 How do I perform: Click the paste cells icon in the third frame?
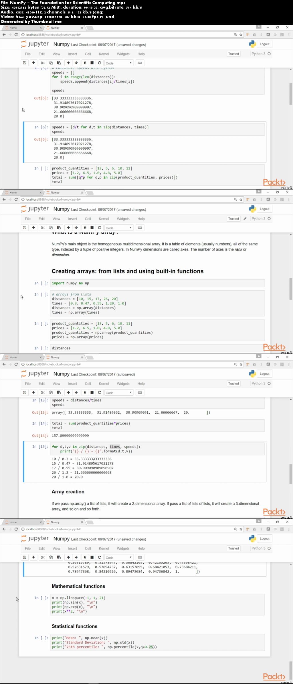[x=59, y=392]
